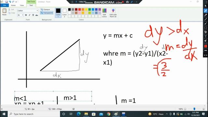The width and height of the screenshot is (208, 117).
Task: Save the drawing from the quick access toolbar
Action: [x=6, y=2]
